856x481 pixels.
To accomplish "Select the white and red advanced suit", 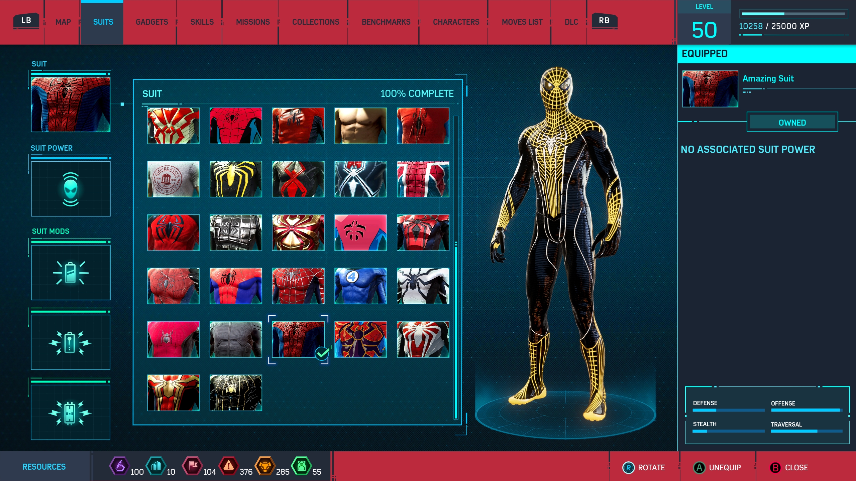I will pyautogui.click(x=423, y=339).
